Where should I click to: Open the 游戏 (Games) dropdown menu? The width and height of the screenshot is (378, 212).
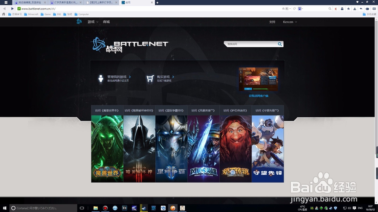click(x=93, y=22)
